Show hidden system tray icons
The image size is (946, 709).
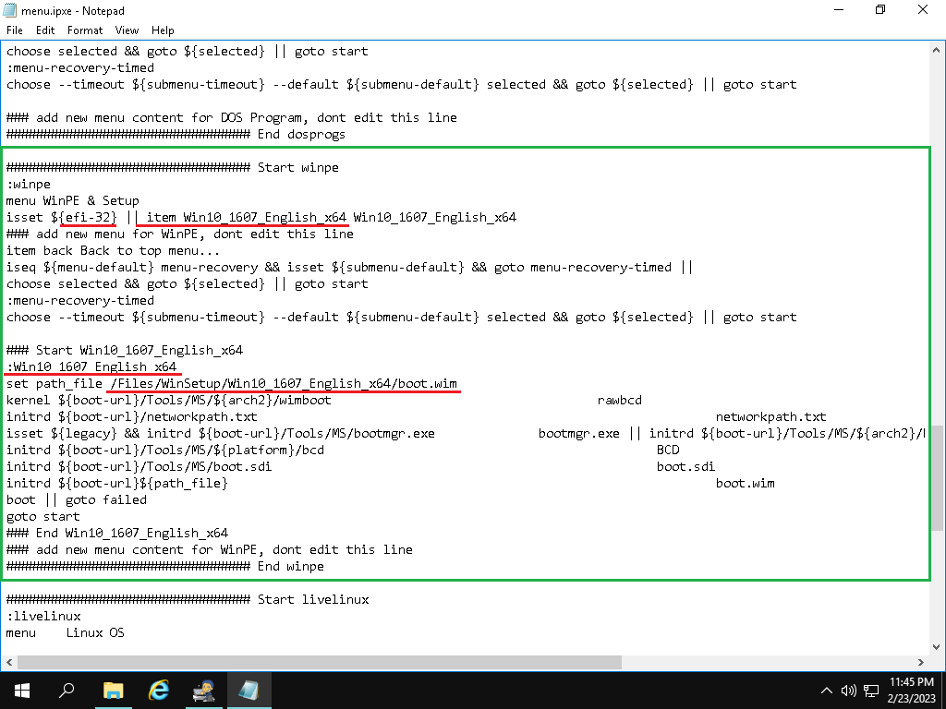coord(827,691)
